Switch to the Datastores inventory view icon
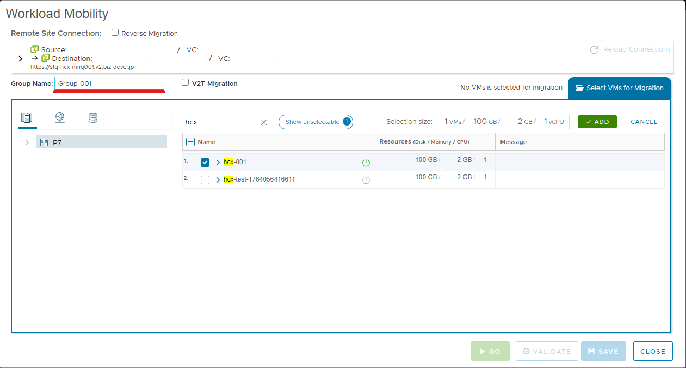The image size is (686, 368). coord(93,117)
